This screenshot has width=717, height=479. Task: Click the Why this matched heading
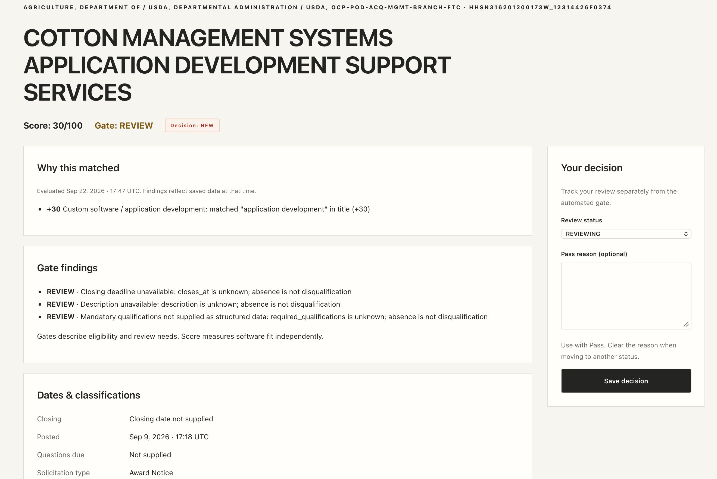pyautogui.click(x=78, y=168)
